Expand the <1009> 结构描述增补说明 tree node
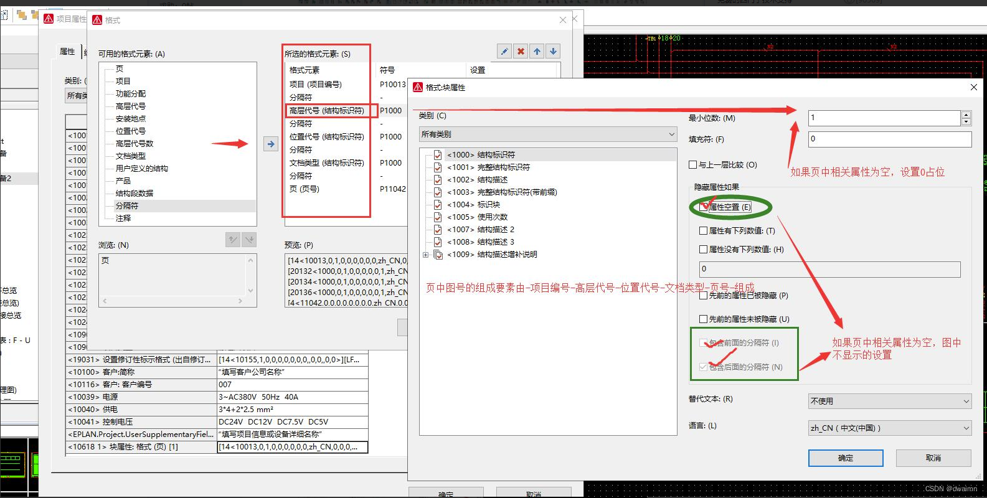The image size is (987, 498). [x=426, y=255]
